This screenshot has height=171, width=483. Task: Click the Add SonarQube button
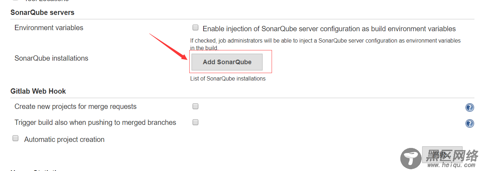227,62
